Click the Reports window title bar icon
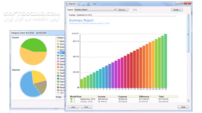The image size is (202, 113). pyautogui.click(x=67, y=4)
